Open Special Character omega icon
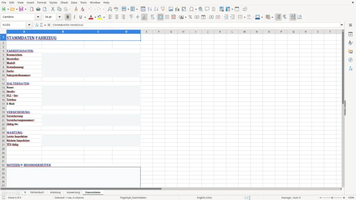Viewport: 356px width, 200px height. click(192, 9)
